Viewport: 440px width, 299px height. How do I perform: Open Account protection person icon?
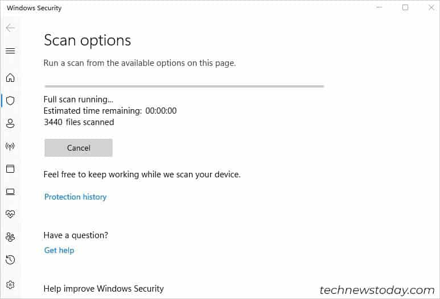10,123
